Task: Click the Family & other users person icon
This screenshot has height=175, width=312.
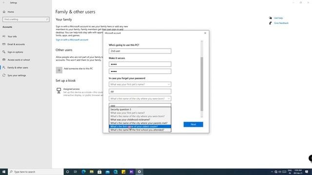Action: tap(4, 68)
